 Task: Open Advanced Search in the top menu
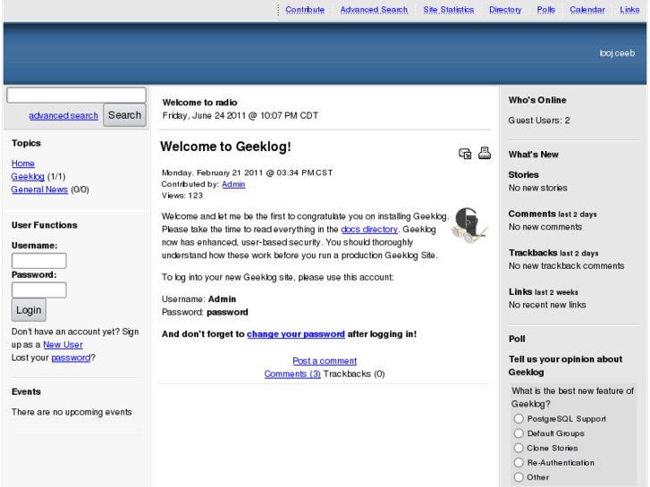pos(374,10)
